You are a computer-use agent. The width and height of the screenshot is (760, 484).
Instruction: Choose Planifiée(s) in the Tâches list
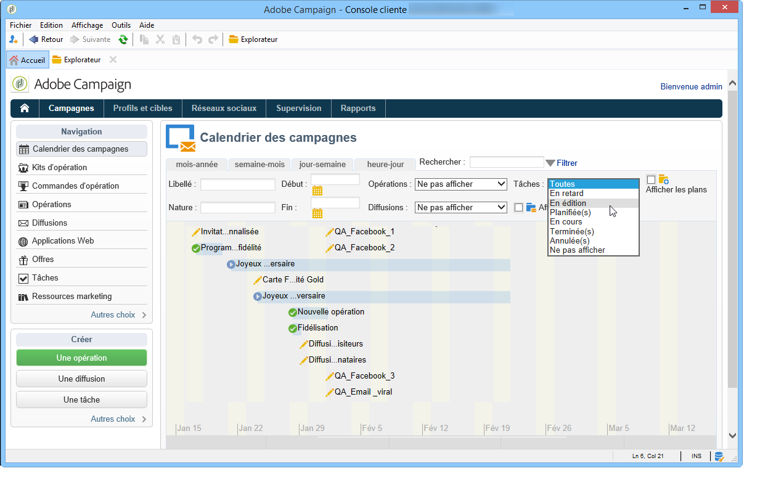[x=594, y=212]
